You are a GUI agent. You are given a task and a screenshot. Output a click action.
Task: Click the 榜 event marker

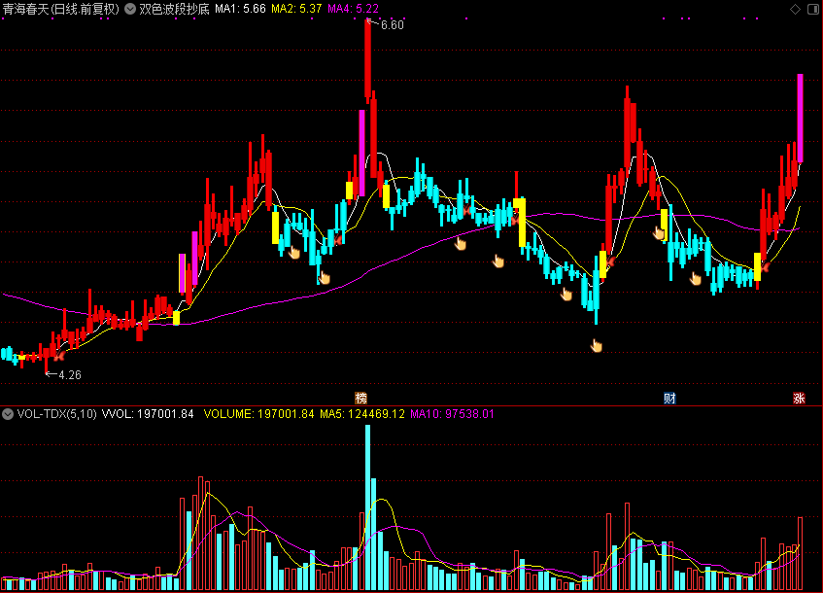pos(361,399)
